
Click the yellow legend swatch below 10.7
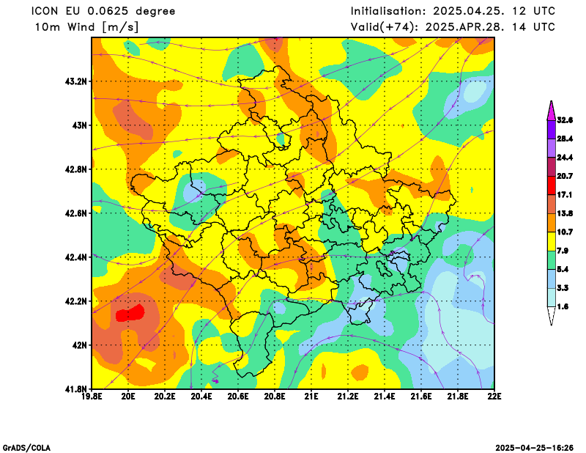pos(551,242)
